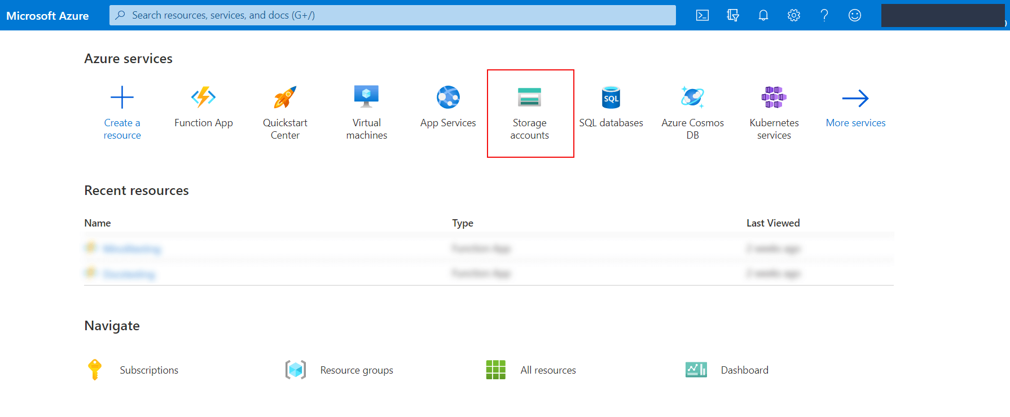Image resolution: width=1010 pixels, height=417 pixels.
Task: Click the Dashboard chart icon
Action: 696,370
